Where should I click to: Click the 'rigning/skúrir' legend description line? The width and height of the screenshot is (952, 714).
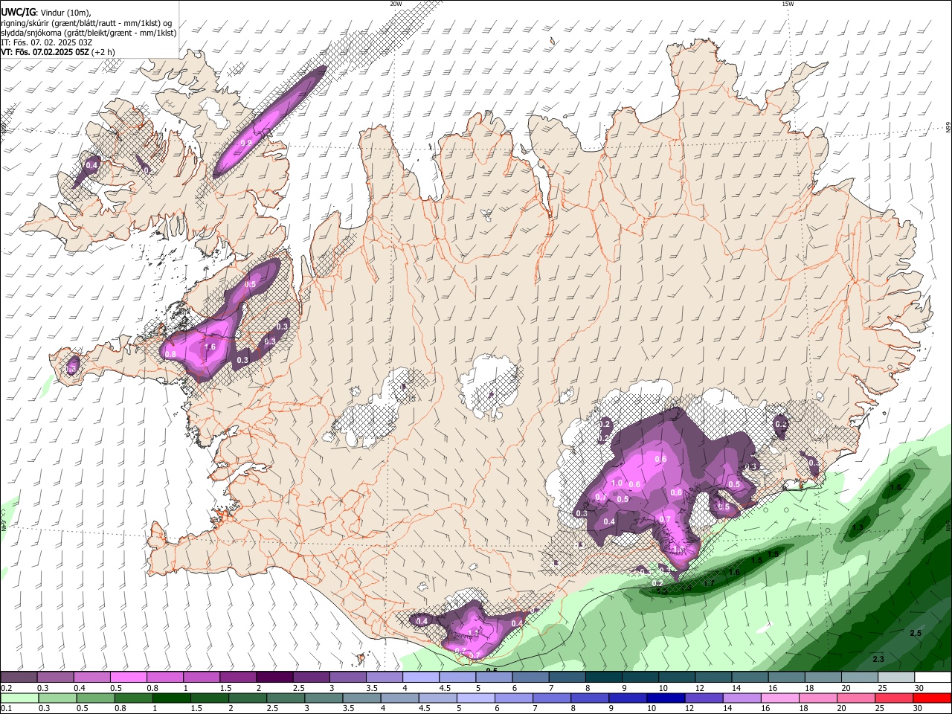click(86, 22)
